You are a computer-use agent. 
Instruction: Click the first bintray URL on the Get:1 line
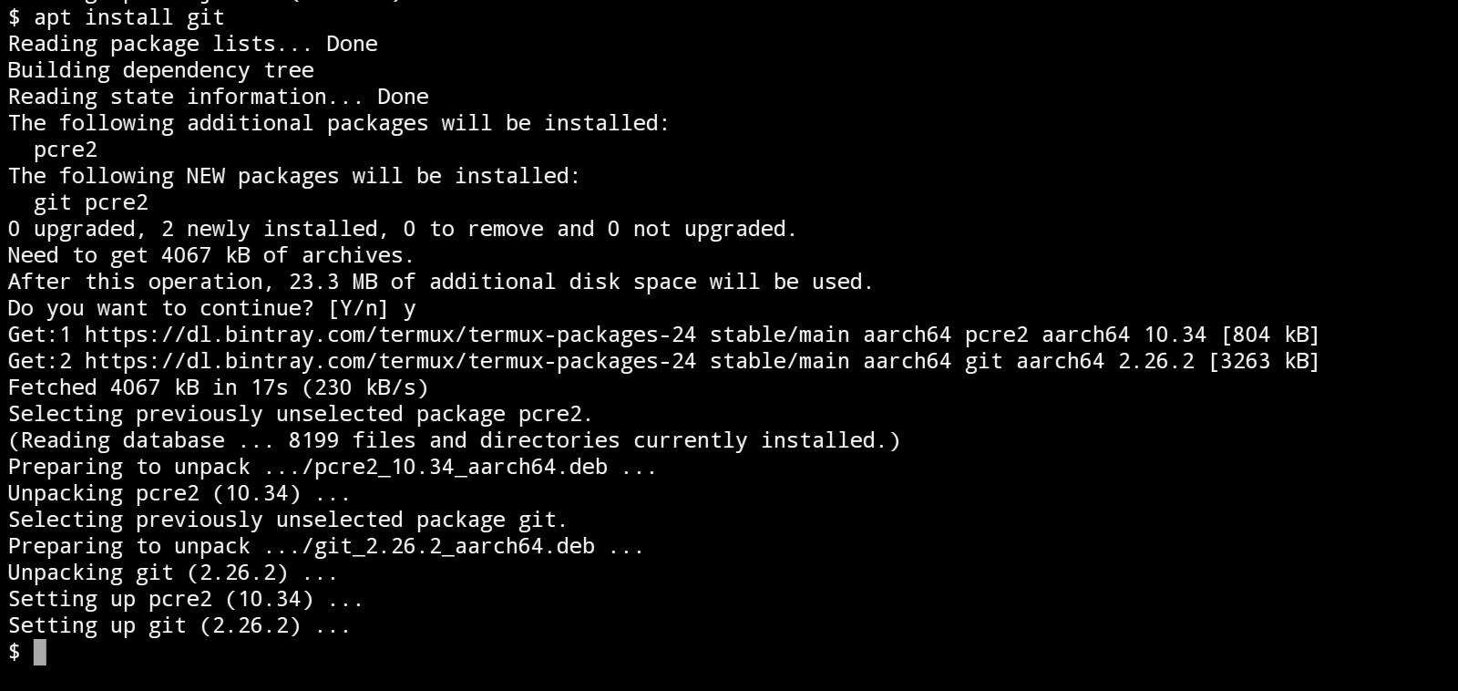click(390, 335)
